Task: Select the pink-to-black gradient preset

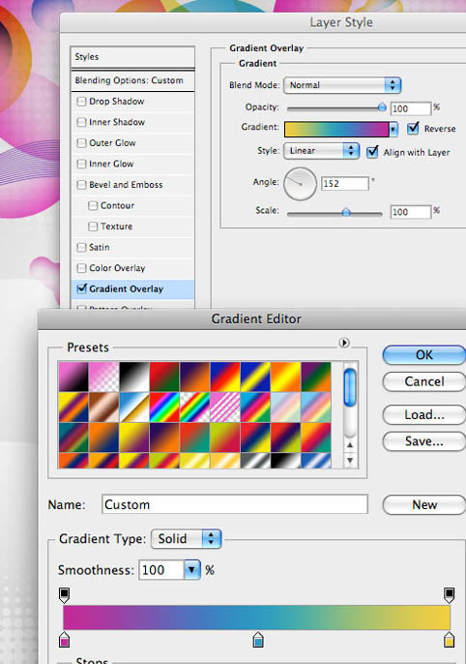Action: click(x=73, y=377)
